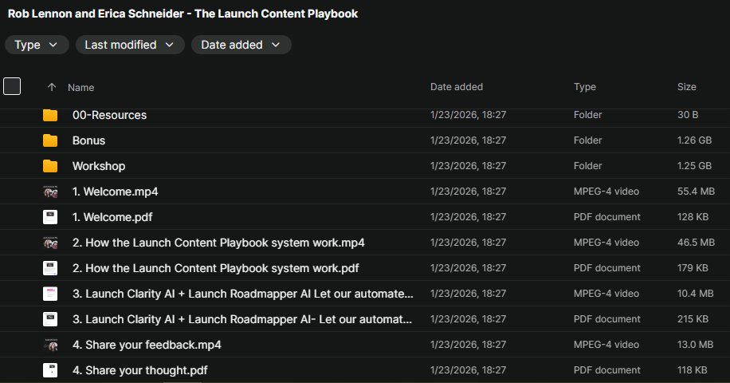Sort by the Name column header

click(x=81, y=88)
